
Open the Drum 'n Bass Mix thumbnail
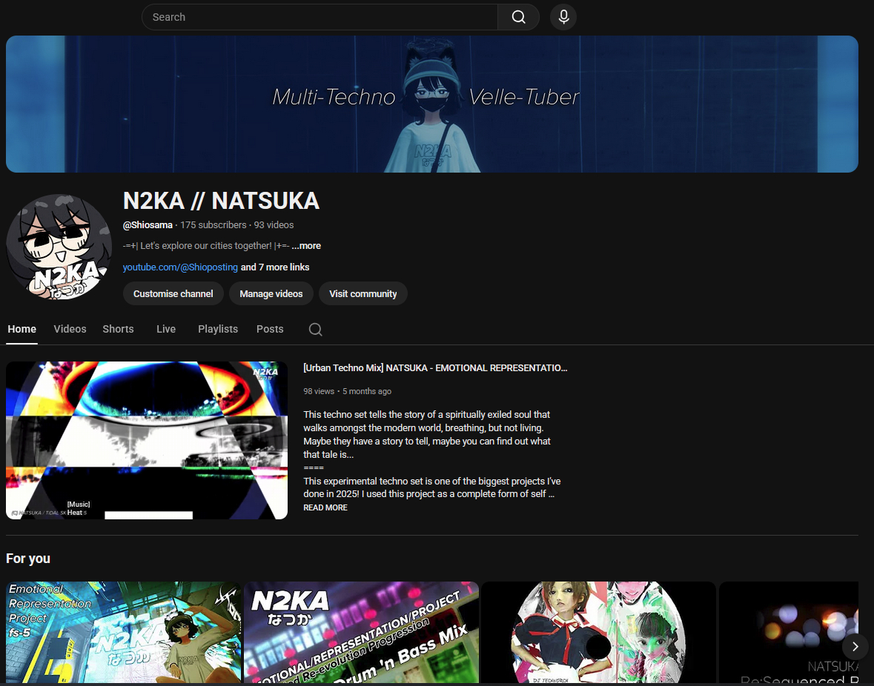tap(361, 632)
